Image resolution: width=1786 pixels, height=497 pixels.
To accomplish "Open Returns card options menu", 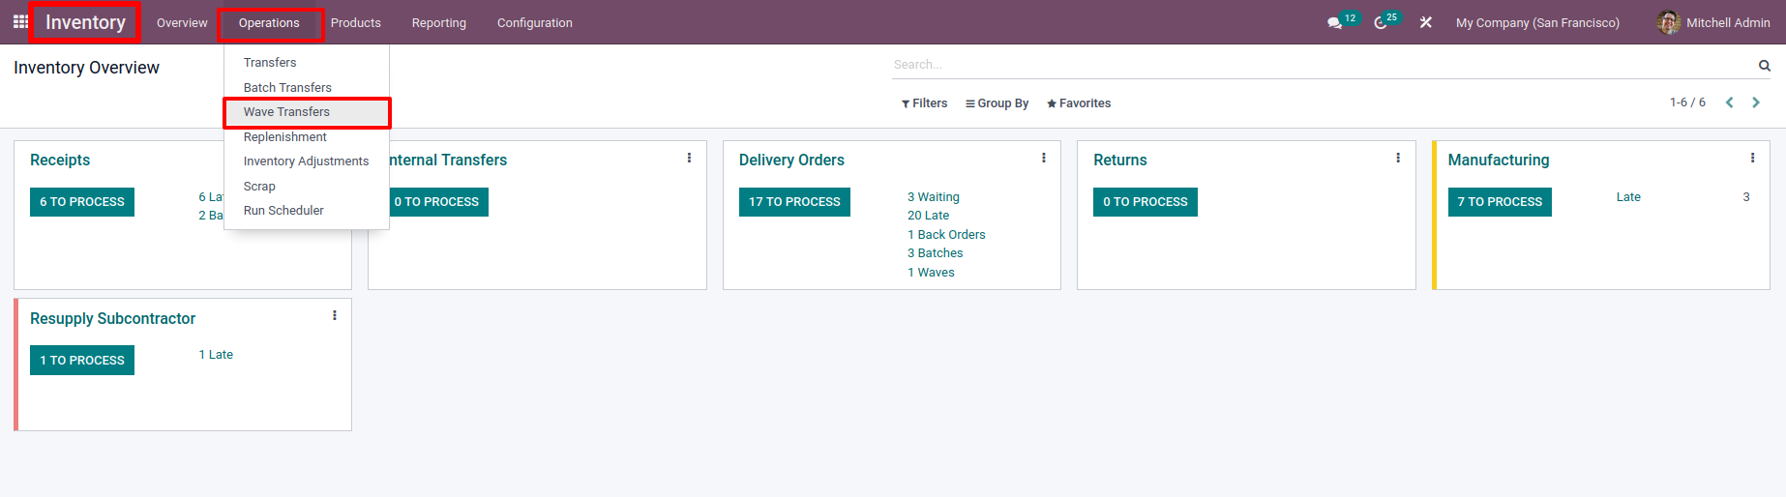I will [1398, 158].
